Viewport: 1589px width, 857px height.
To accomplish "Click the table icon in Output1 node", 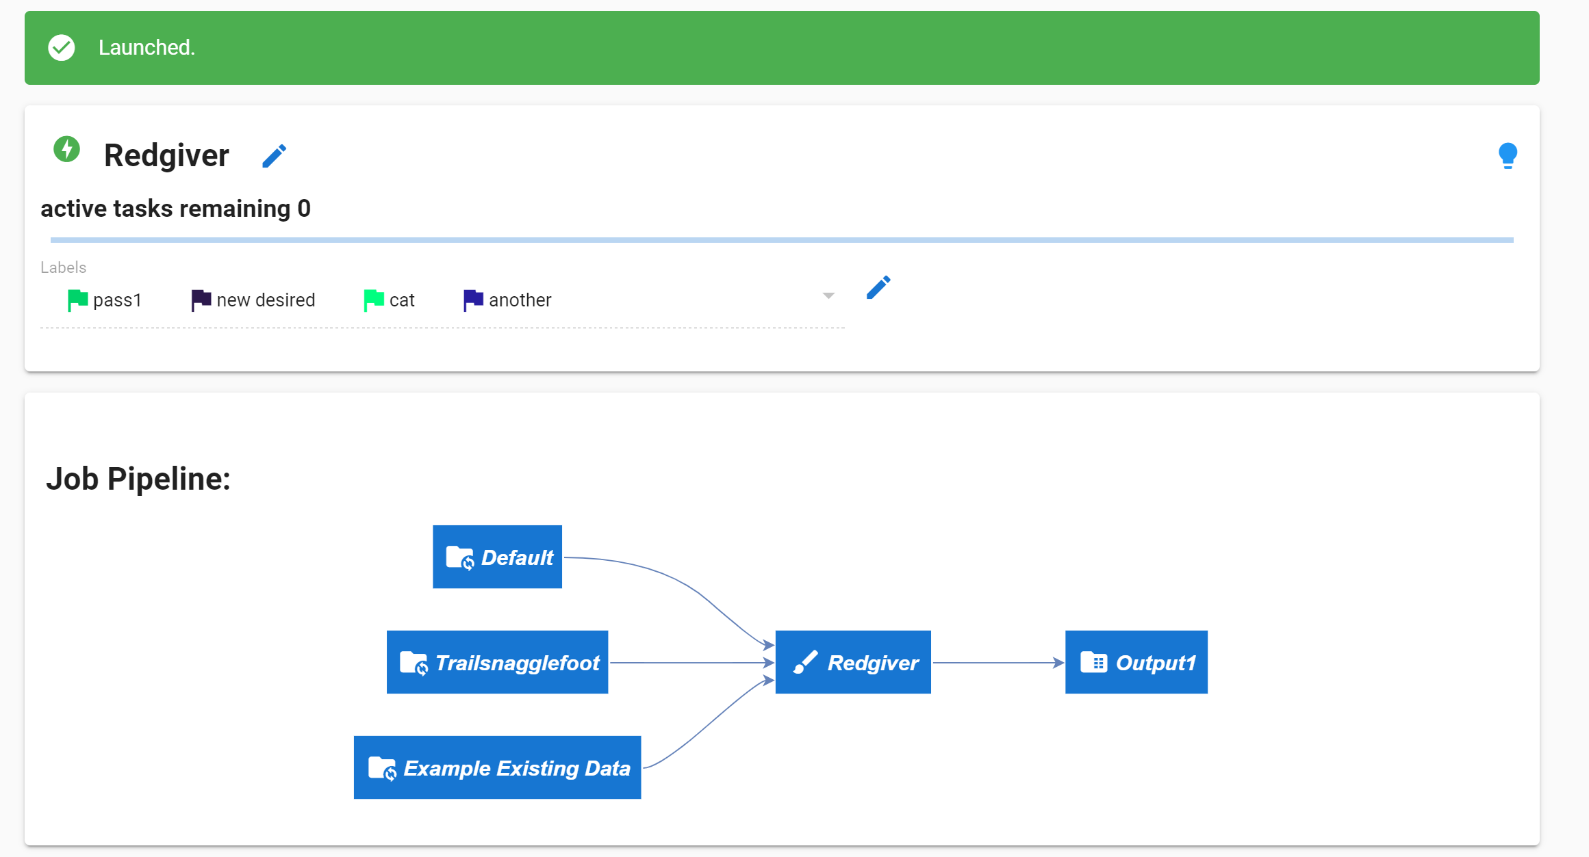I will click(1093, 662).
